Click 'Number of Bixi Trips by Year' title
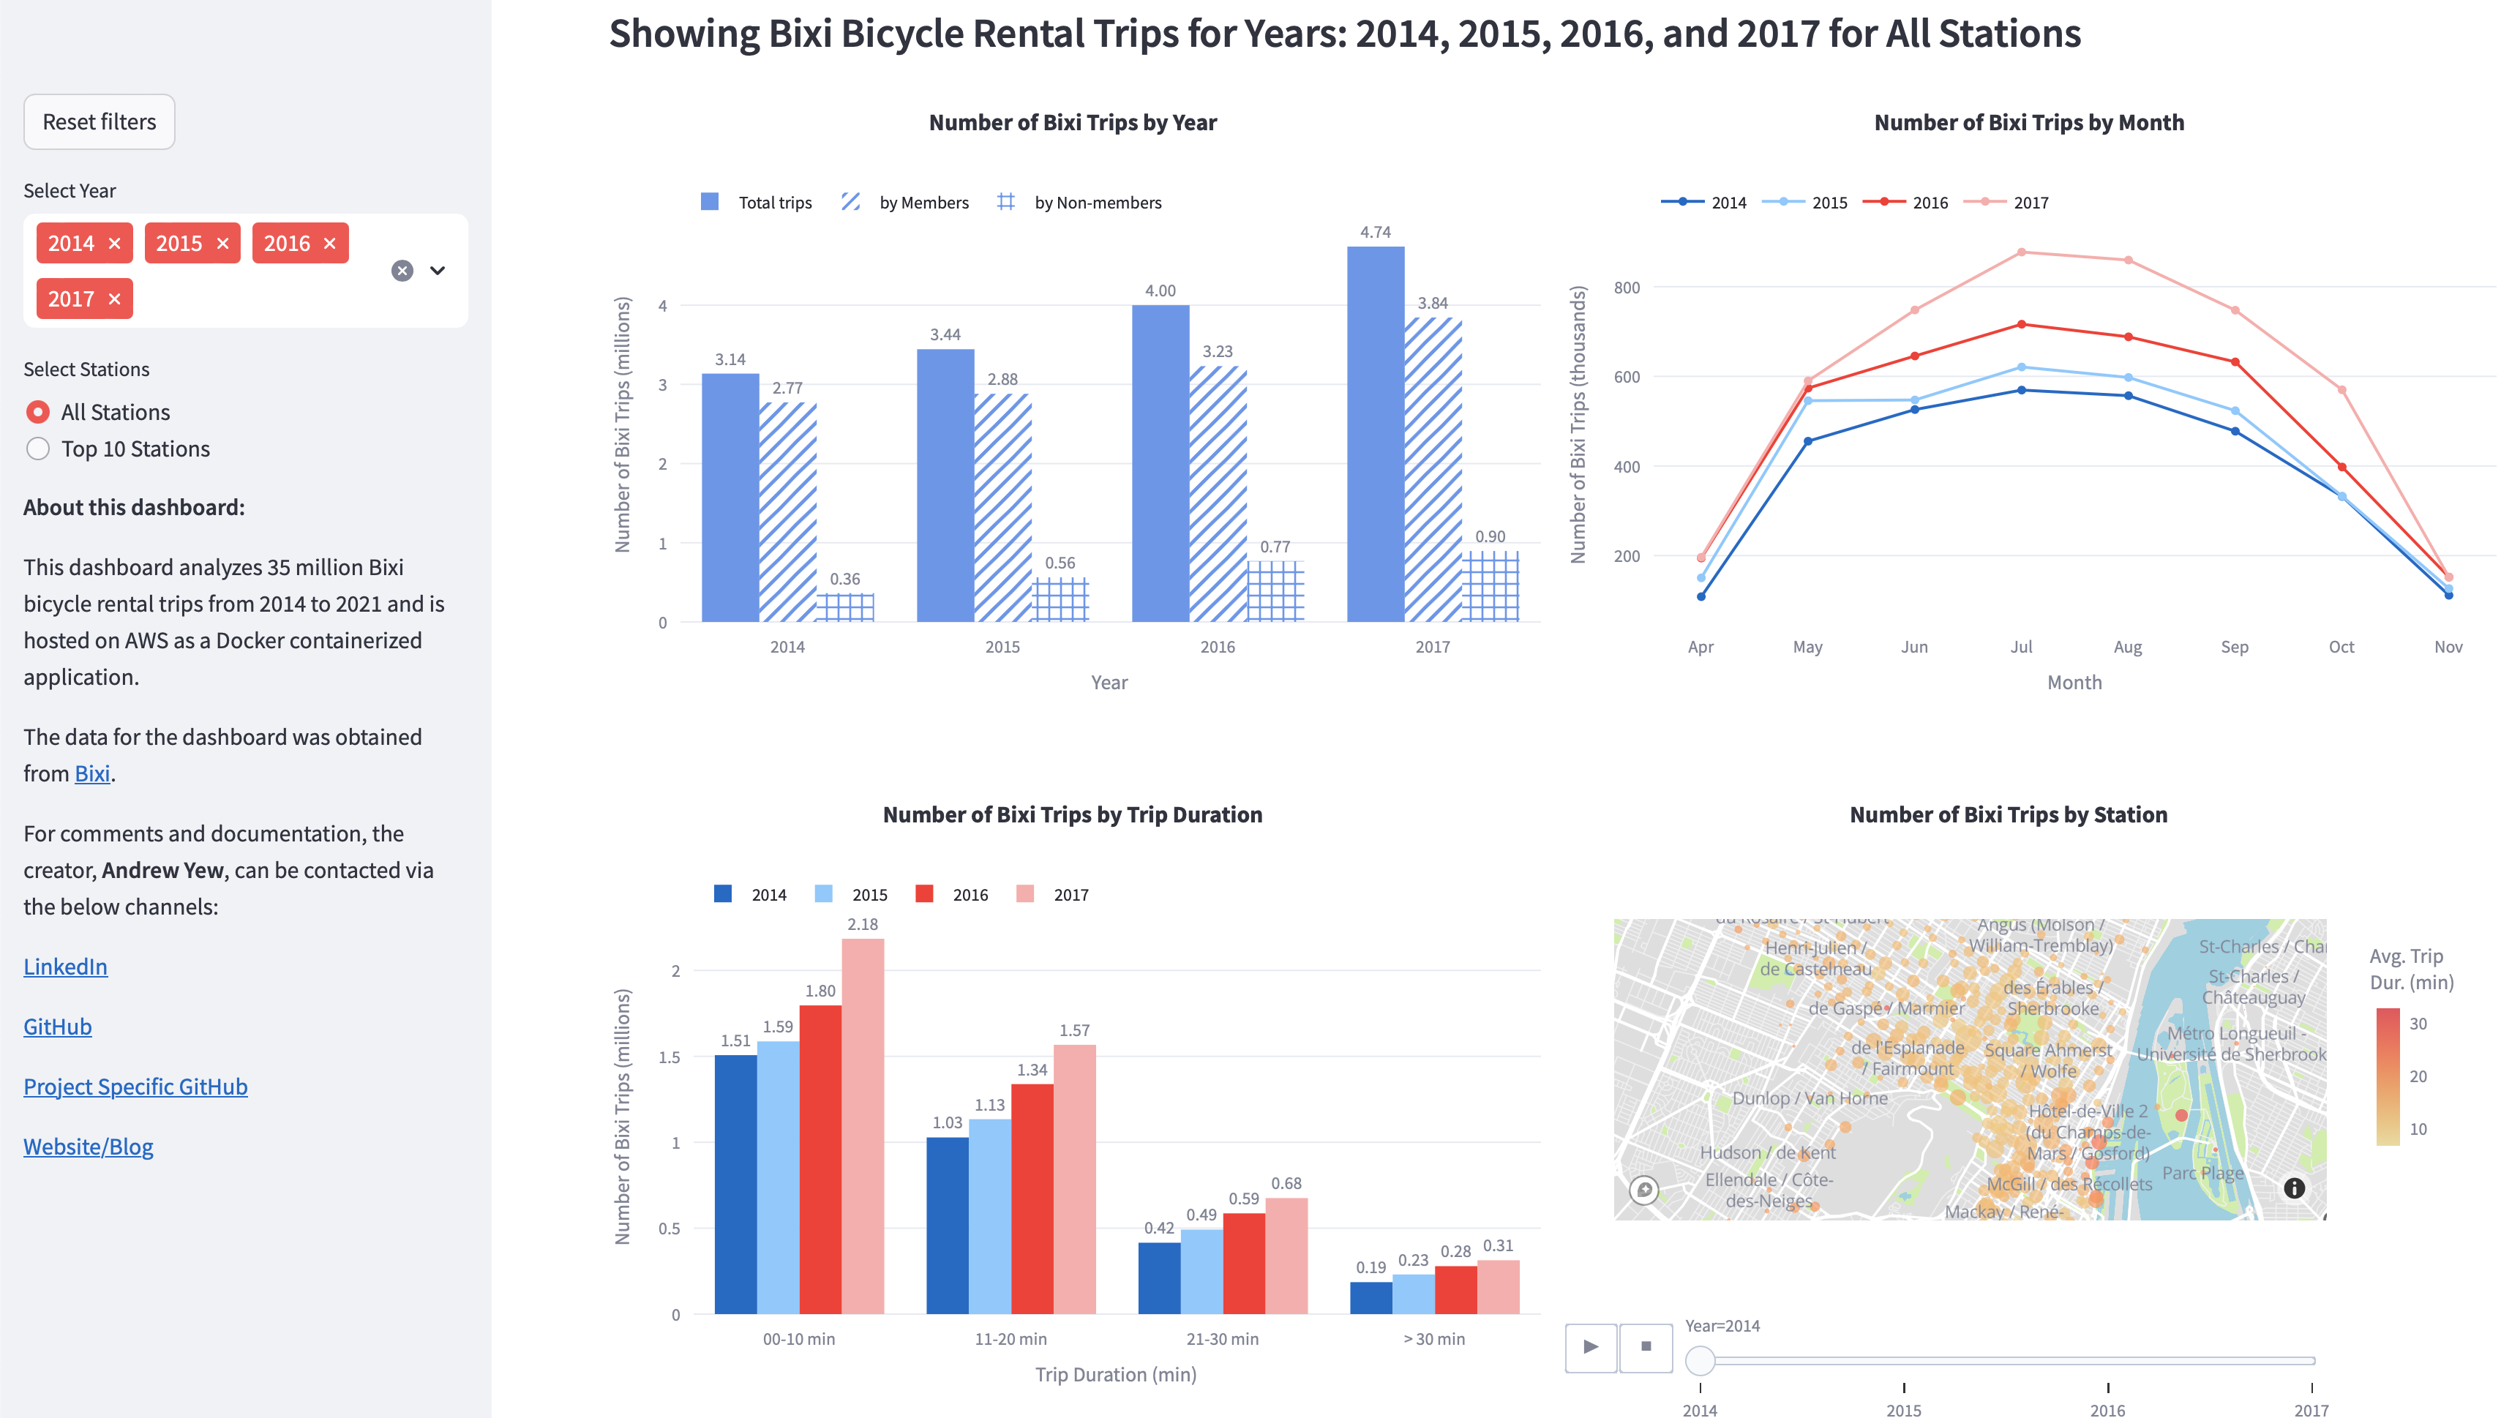 [x=1072, y=123]
